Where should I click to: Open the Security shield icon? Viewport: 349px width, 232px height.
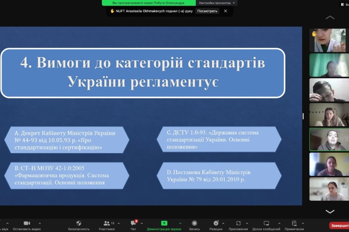click(79, 223)
